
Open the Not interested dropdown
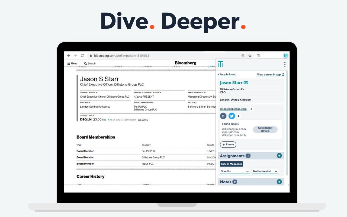click(x=265, y=171)
